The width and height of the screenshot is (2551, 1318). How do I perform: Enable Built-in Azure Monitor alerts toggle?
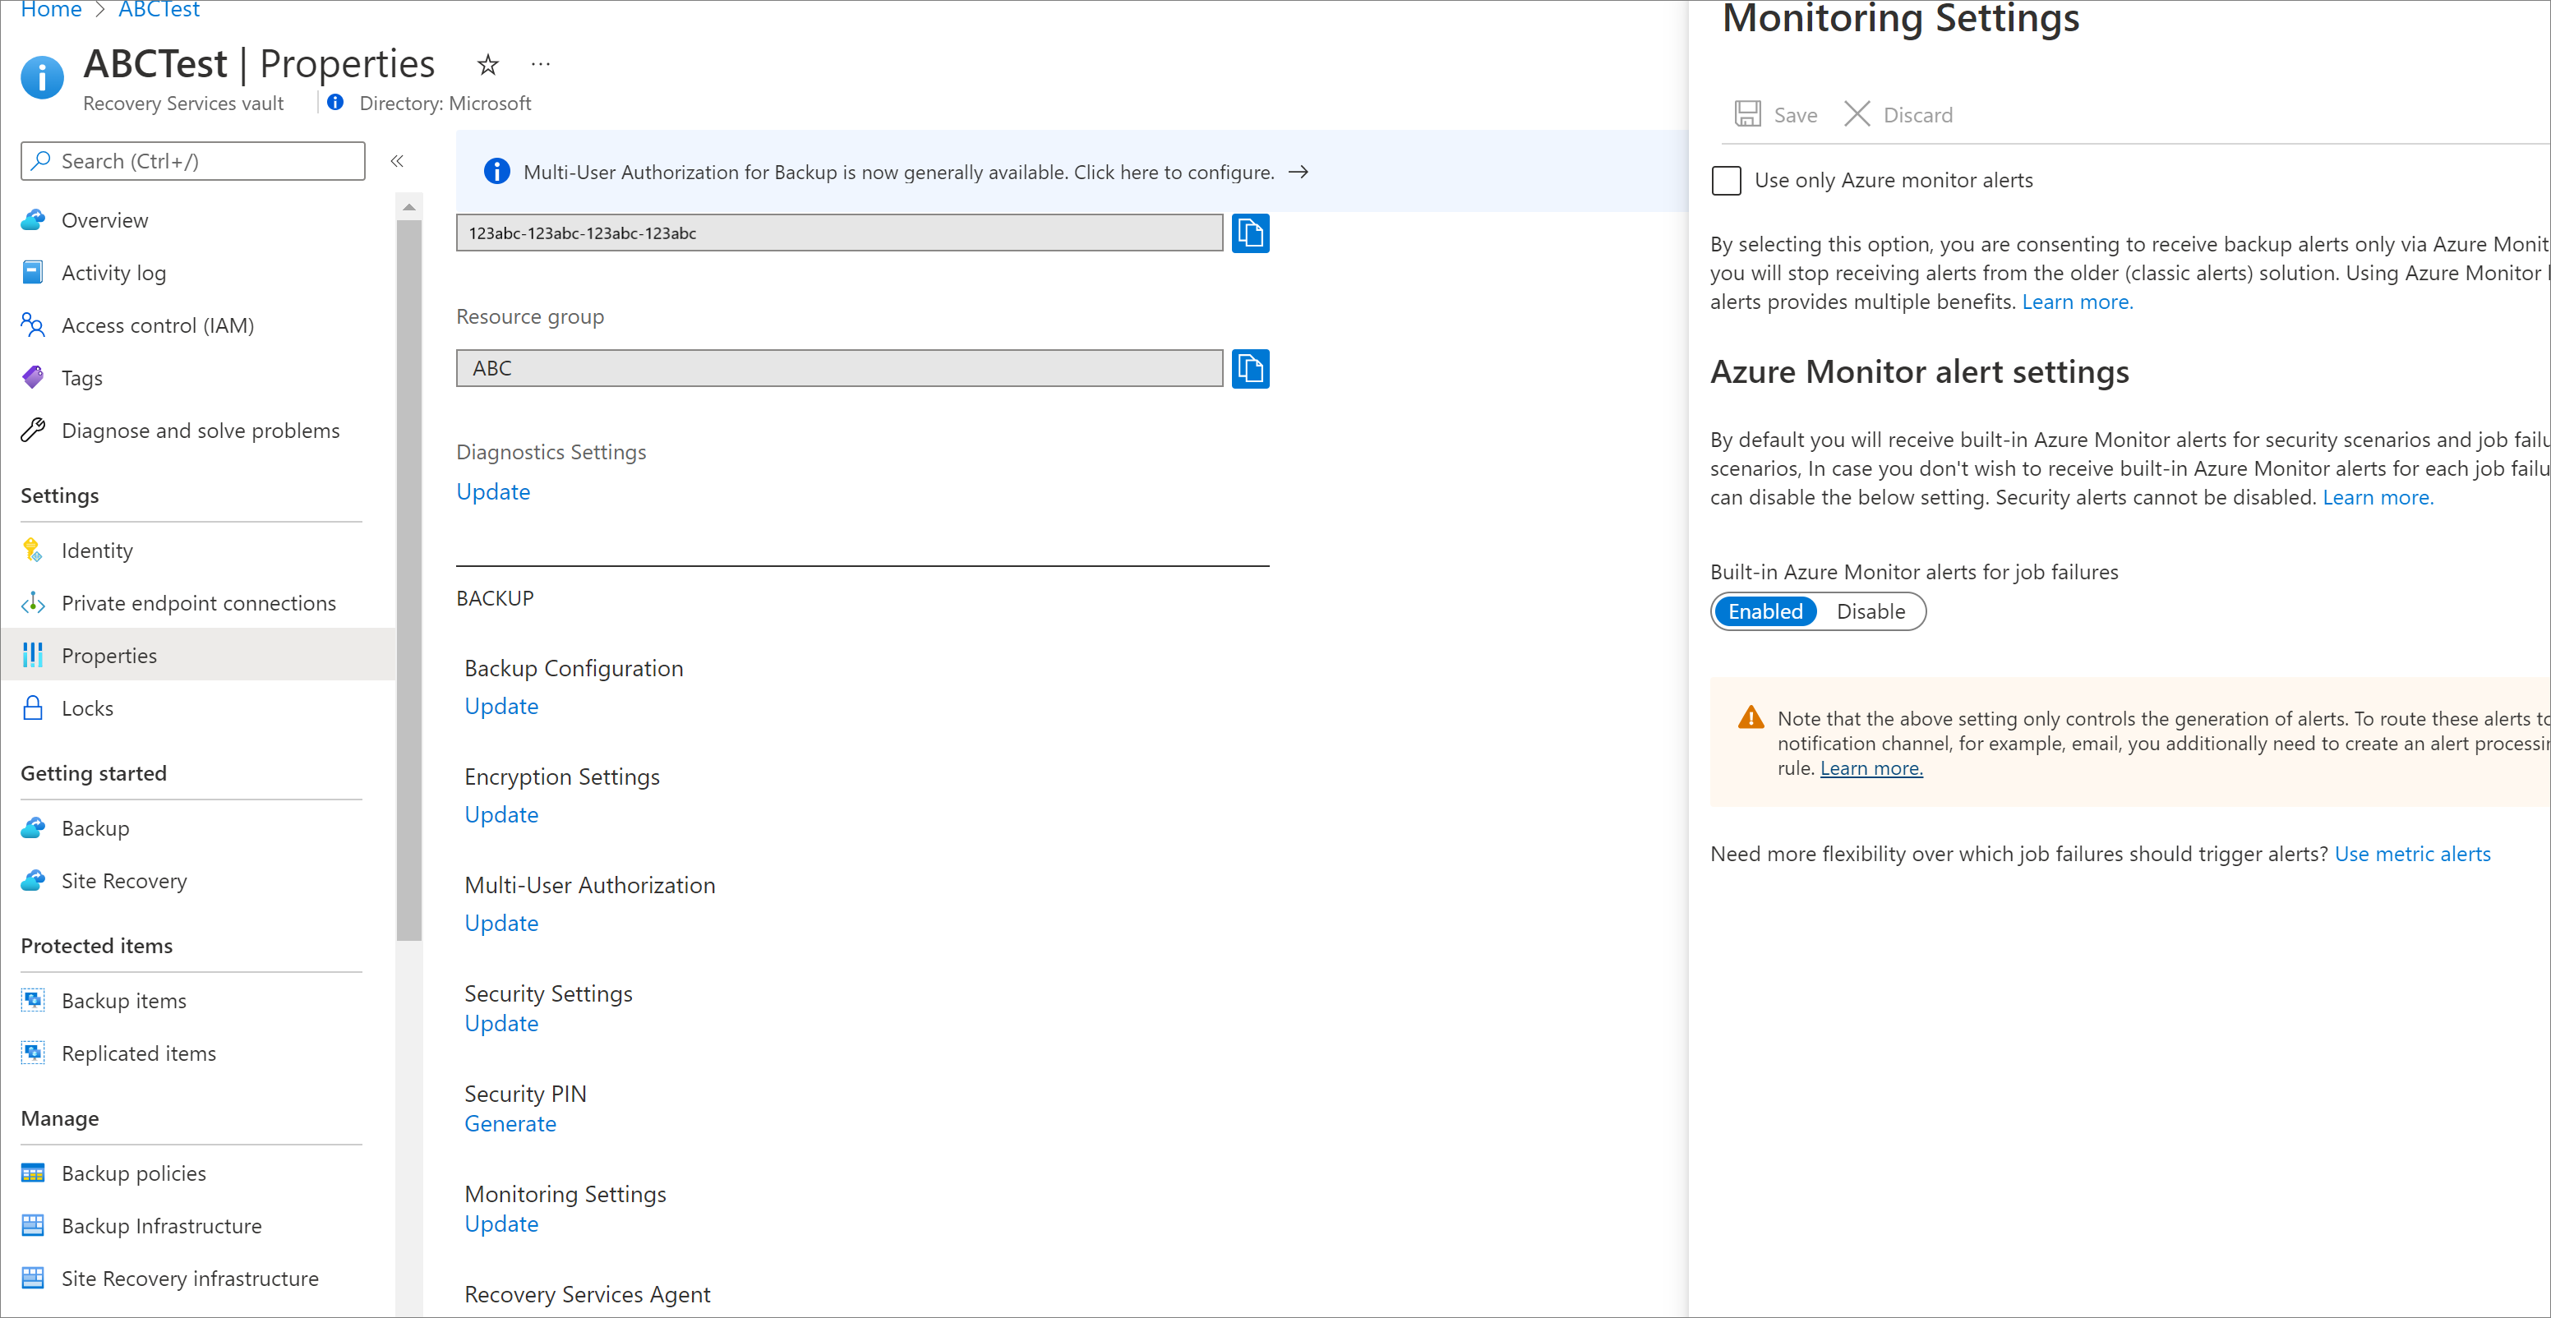coord(1764,611)
